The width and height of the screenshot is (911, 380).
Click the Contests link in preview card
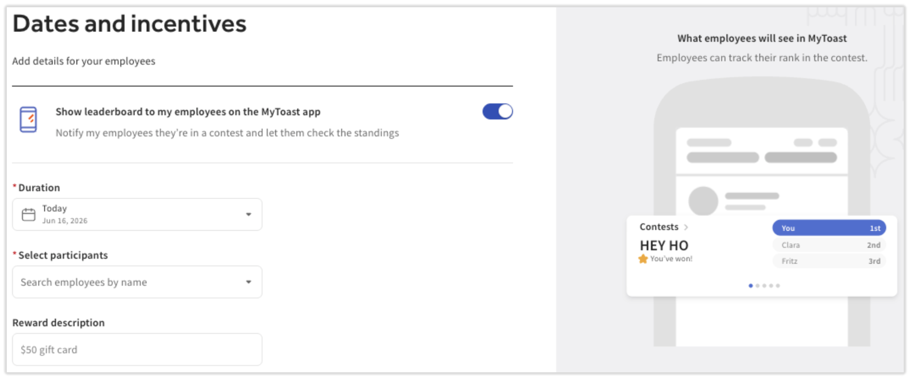click(x=658, y=227)
